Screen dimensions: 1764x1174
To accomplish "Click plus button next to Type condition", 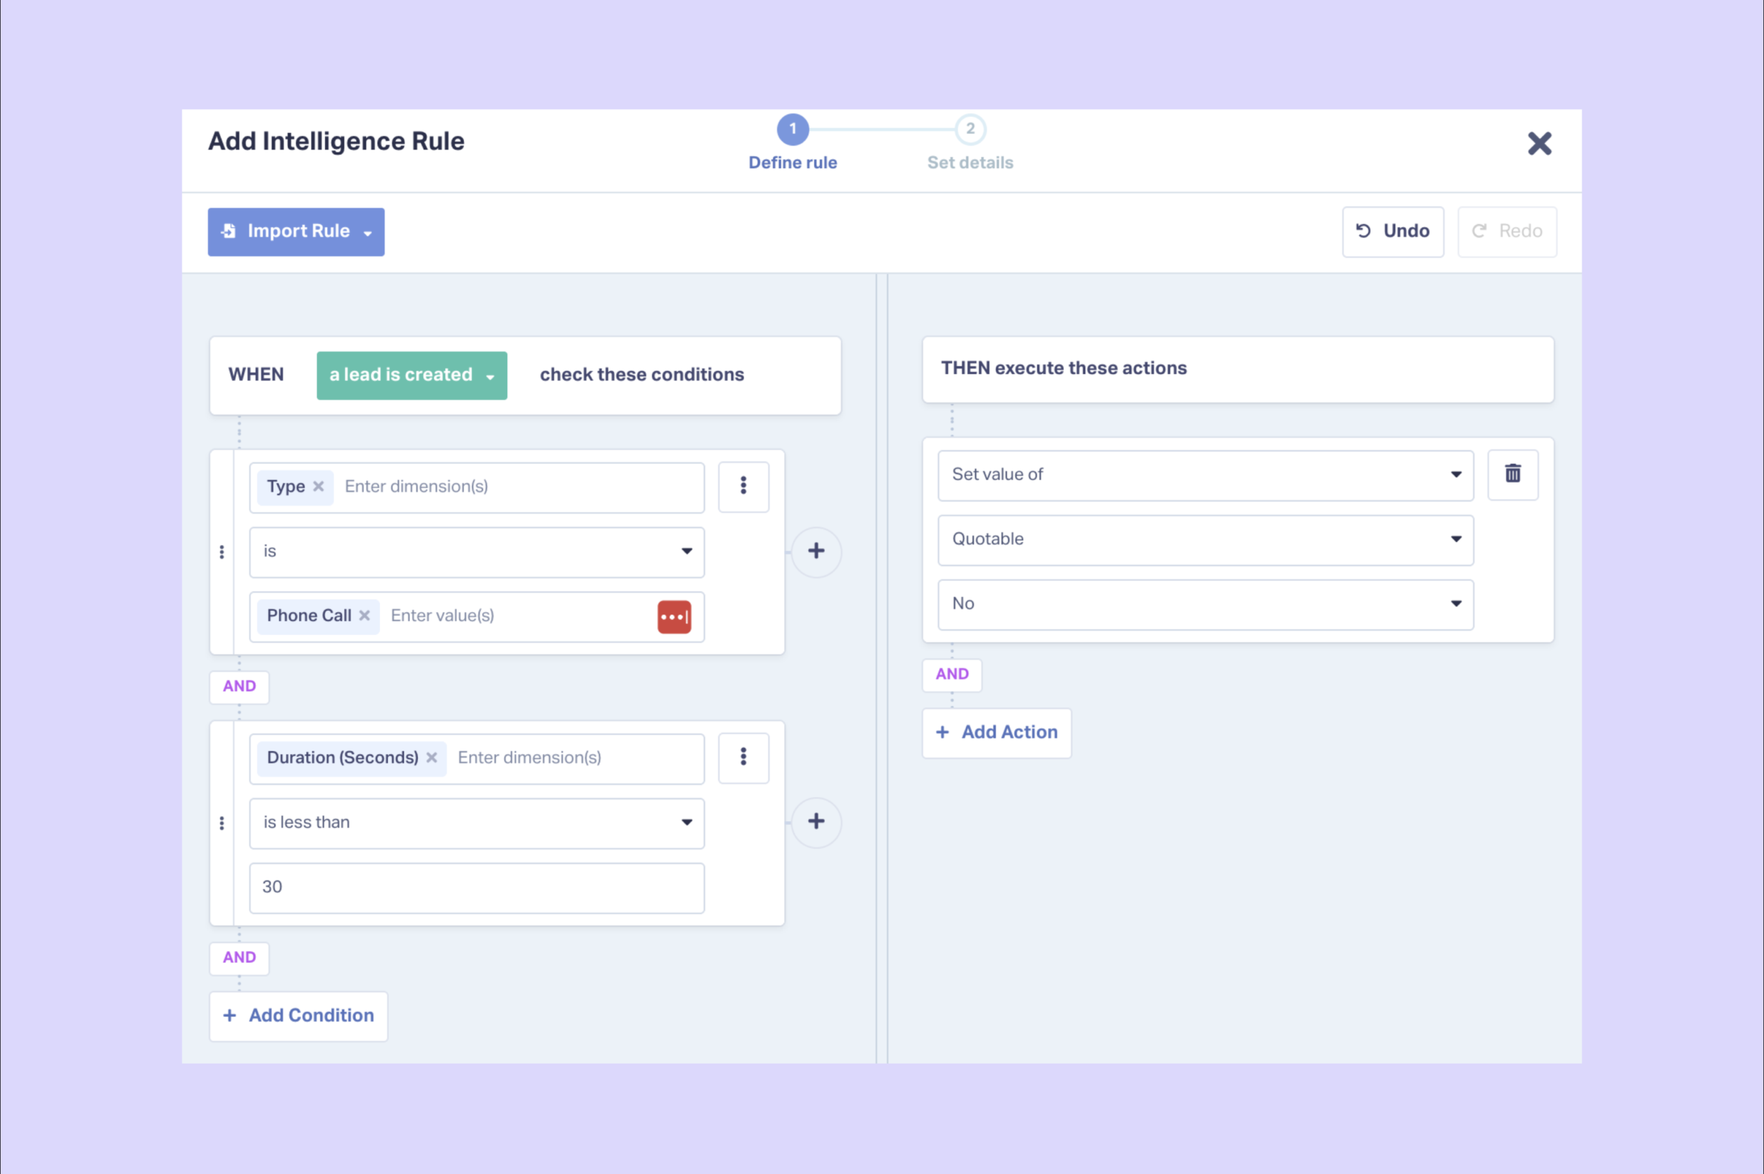I will click(x=816, y=551).
